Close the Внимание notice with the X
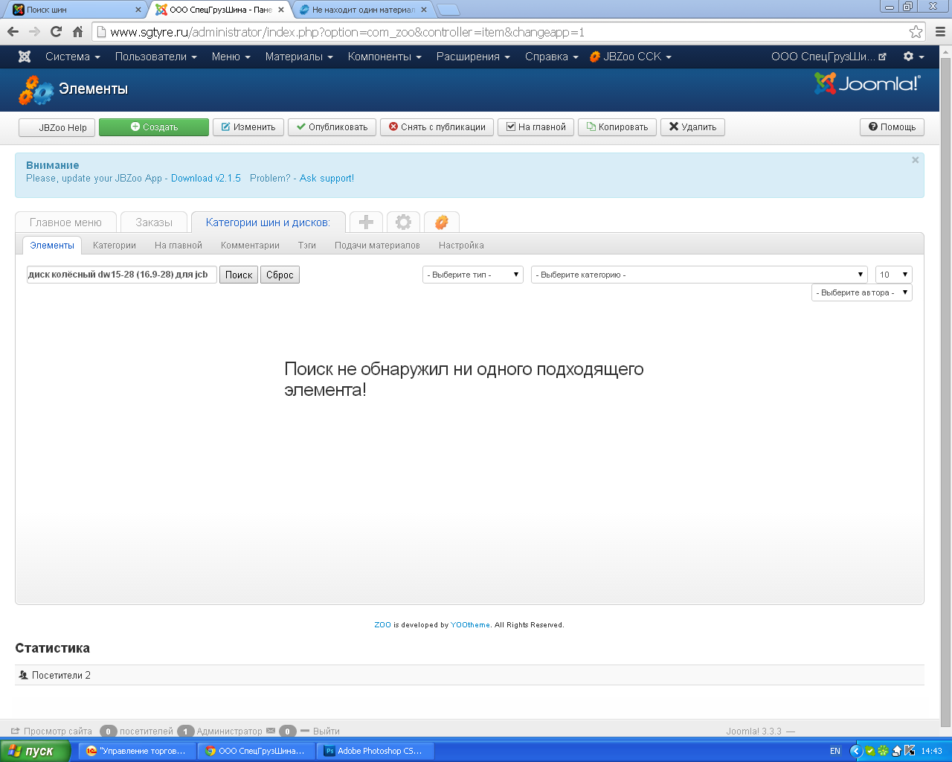The height and width of the screenshot is (762, 952). coord(915,160)
